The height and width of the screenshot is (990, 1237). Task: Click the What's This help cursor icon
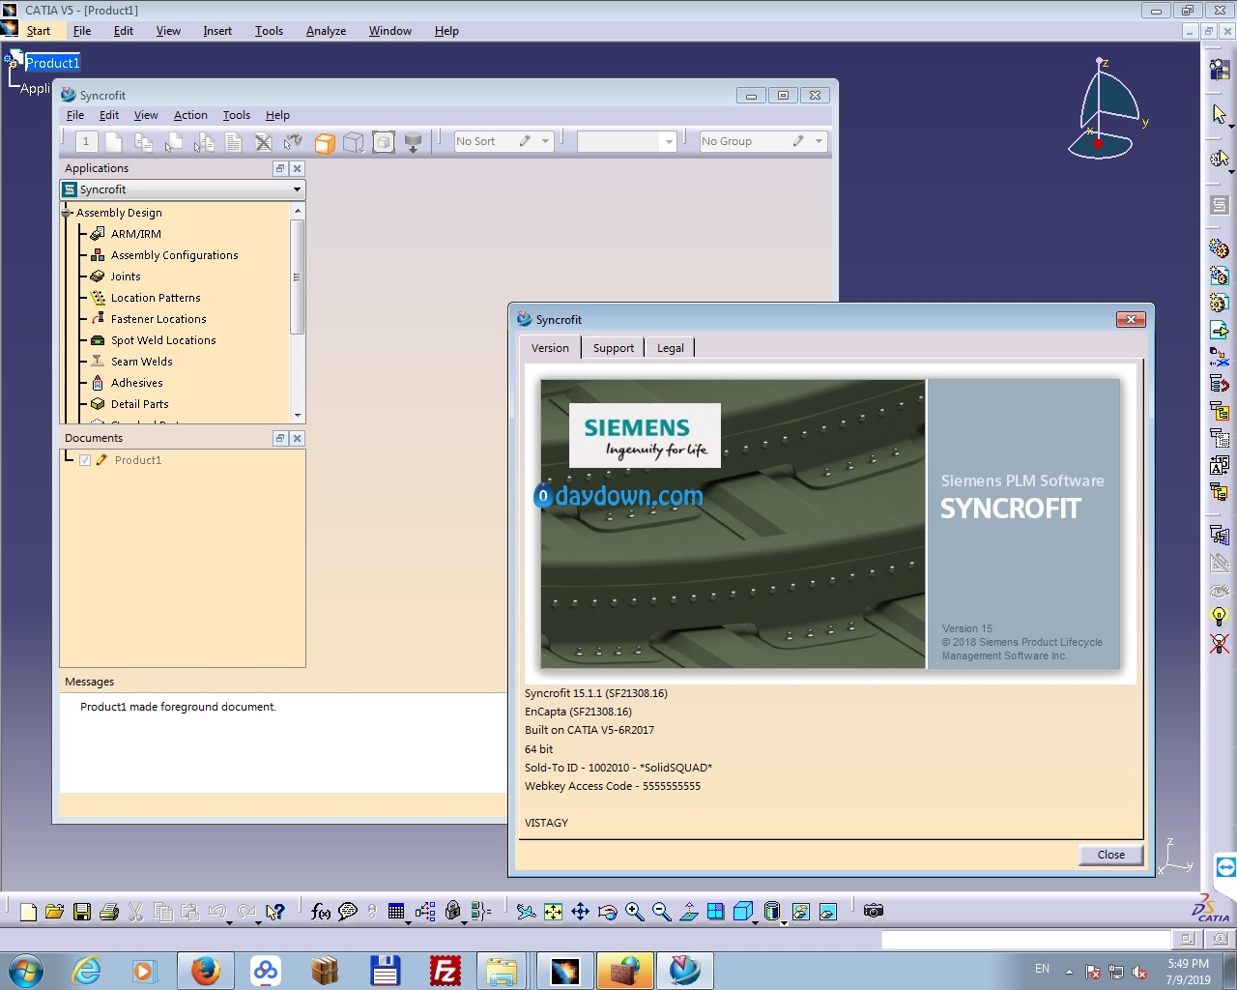(x=275, y=912)
